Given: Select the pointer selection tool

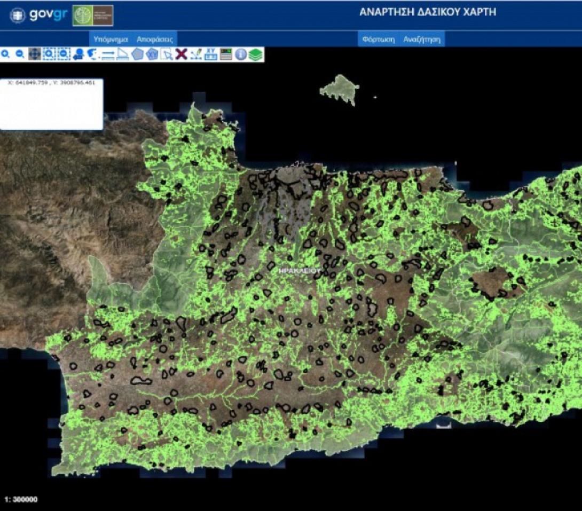Looking at the screenshot, I should (x=167, y=54).
